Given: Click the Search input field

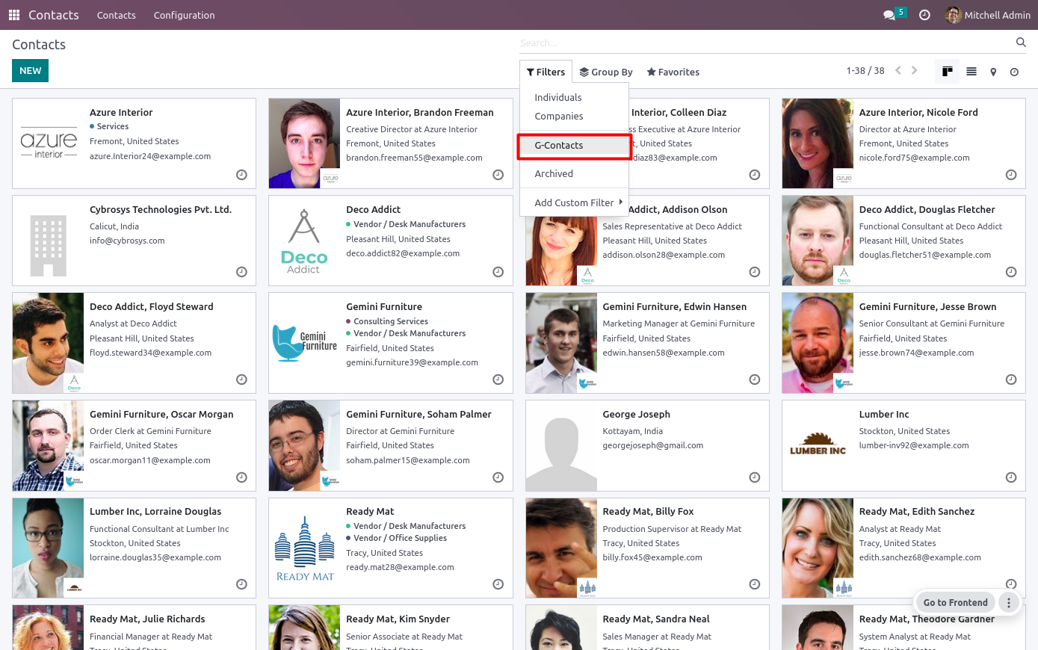Looking at the screenshot, I should click(x=766, y=43).
